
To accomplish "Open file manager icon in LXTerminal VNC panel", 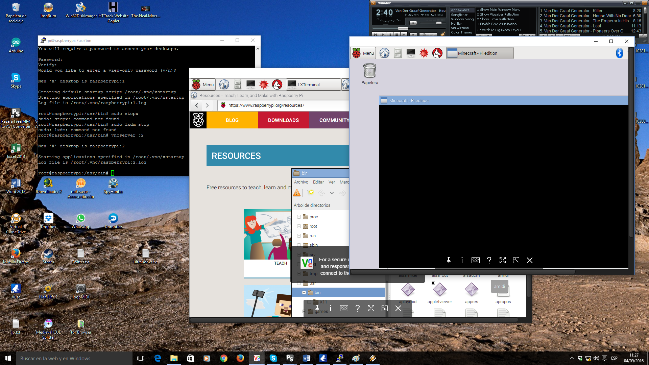I will 238,84.
